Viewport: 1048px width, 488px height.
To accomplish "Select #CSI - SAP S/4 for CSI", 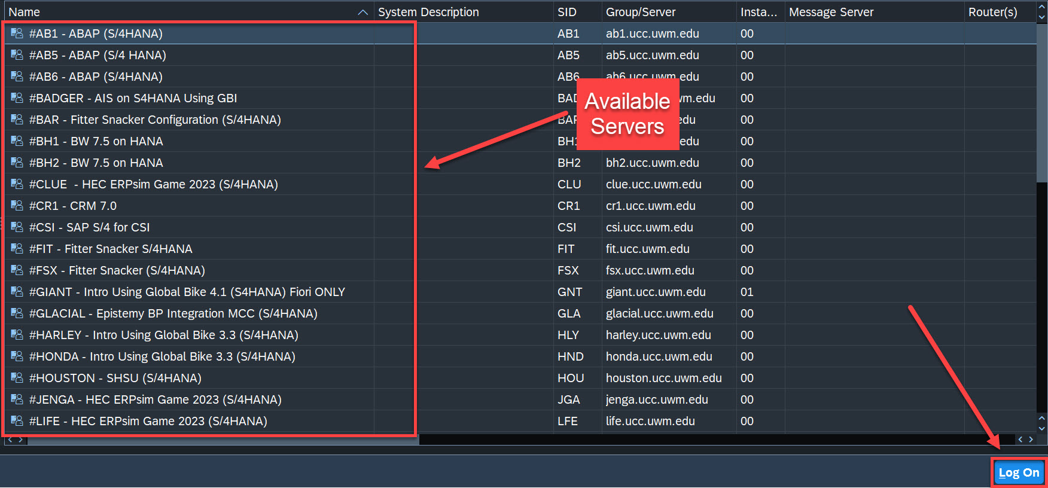I will point(90,227).
